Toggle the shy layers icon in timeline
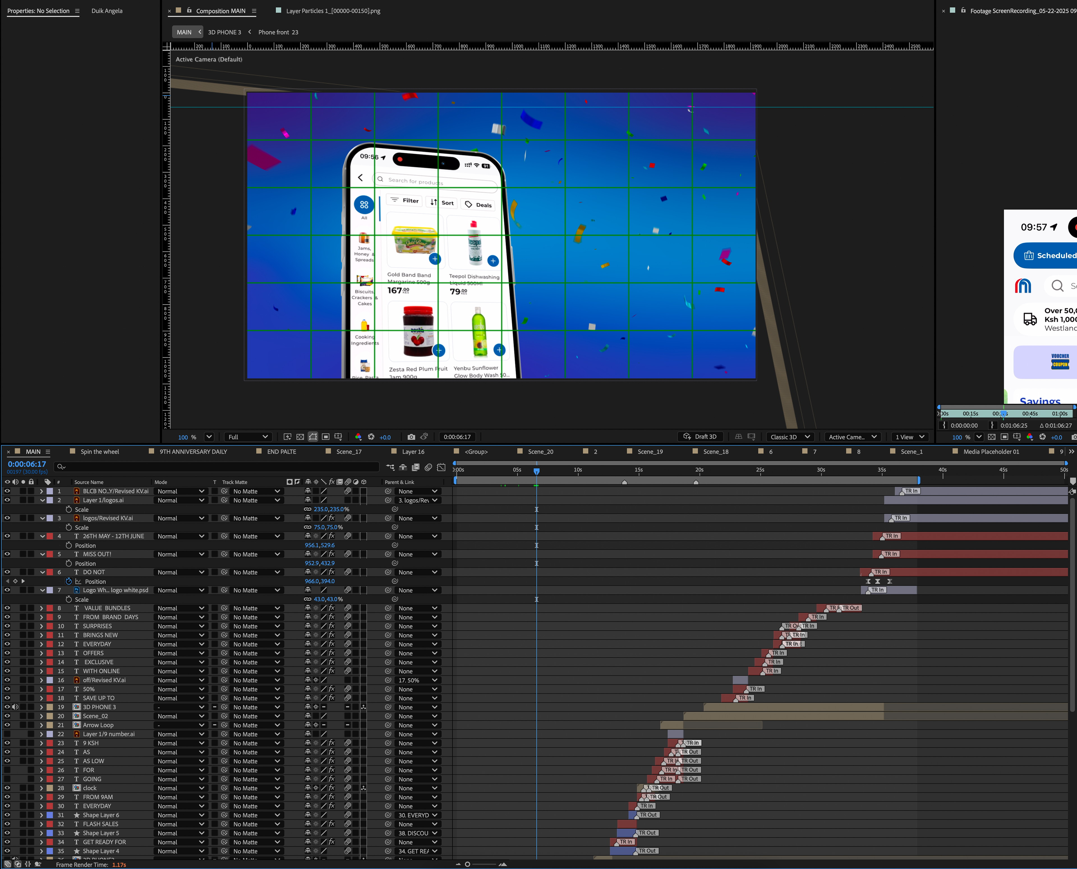The width and height of the screenshot is (1077, 869). click(x=402, y=467)
